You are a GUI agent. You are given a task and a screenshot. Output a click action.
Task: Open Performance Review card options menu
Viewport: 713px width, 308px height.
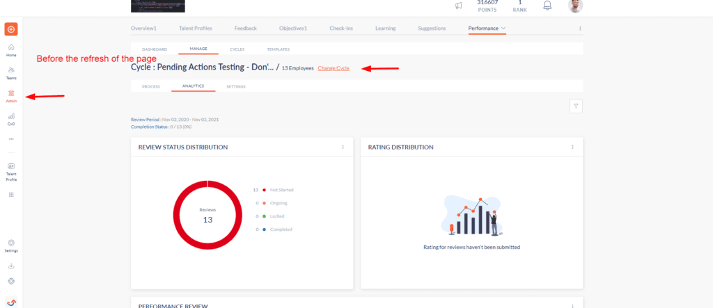572,306
